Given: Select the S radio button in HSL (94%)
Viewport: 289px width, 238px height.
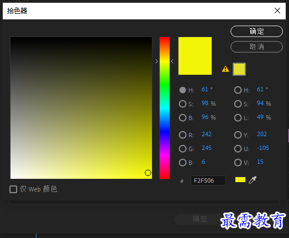Looking at the screenshot, I should pyautogui.click(x=238, y=104).
